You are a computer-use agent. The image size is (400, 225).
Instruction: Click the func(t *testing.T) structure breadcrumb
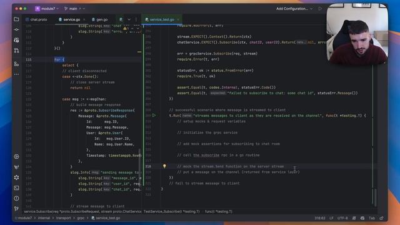coord(219,211)
